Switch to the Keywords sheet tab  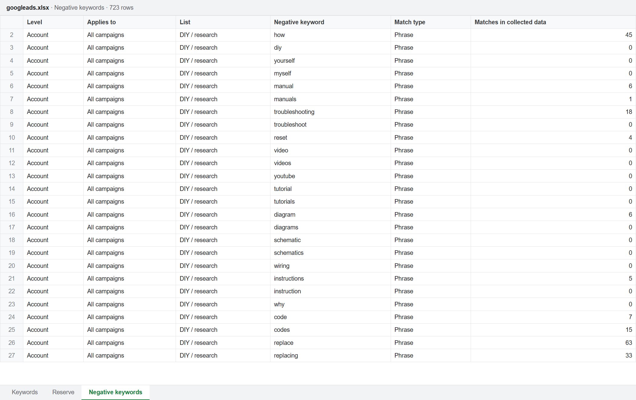(25, 392)
